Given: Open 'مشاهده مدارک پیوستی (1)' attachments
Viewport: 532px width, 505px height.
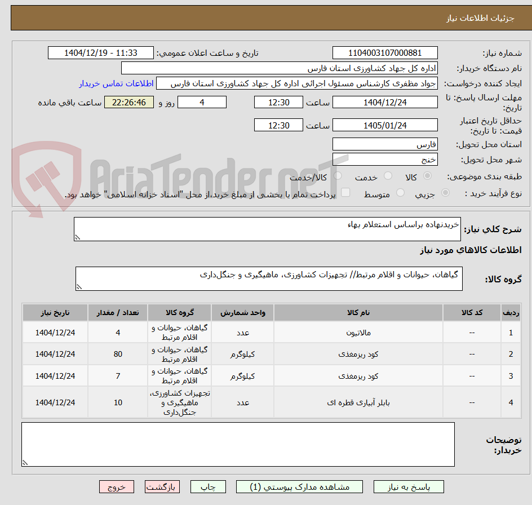Looking at the screenshot, I should [299, 486].
